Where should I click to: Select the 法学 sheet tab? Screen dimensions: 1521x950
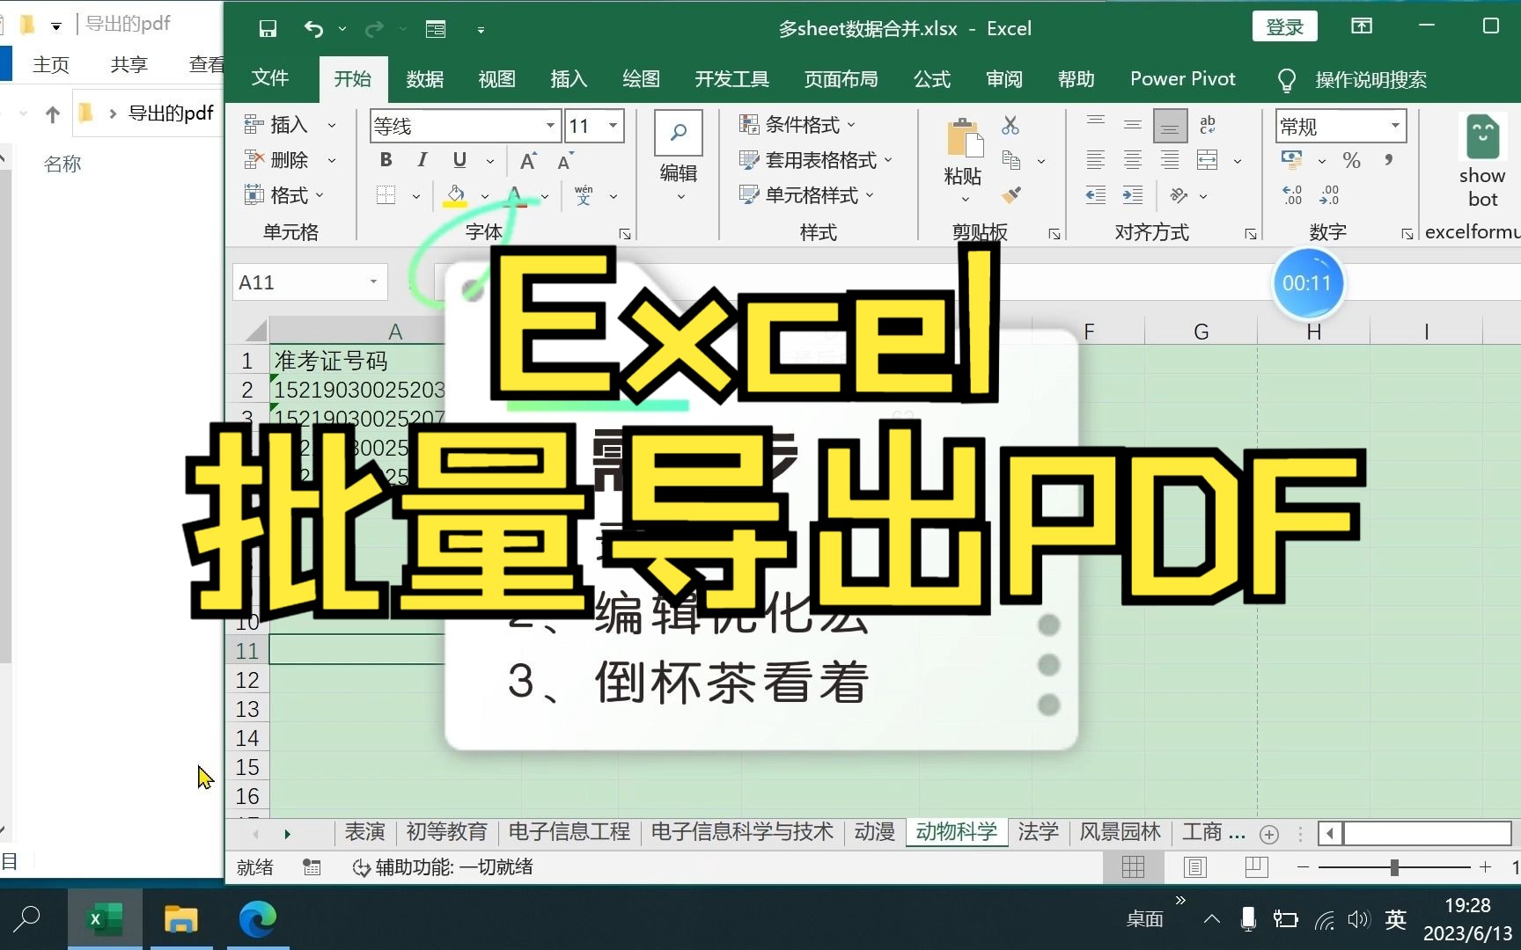point(1038,832)
